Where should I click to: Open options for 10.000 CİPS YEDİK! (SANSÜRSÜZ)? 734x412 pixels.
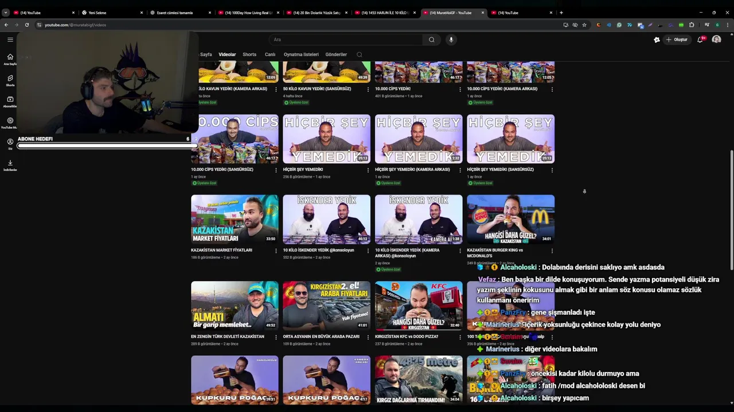point(276,170)
